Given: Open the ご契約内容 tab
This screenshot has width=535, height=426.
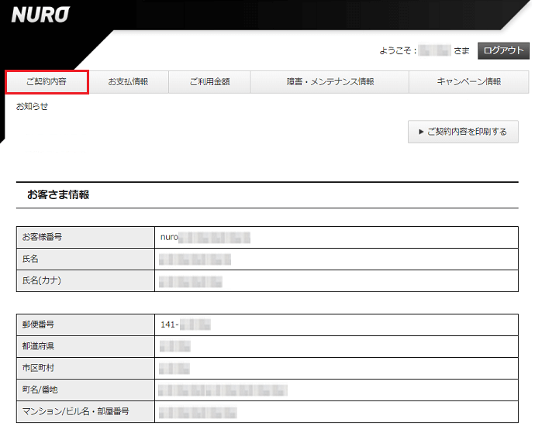Looking at the screenshot, I should [x=47, y=82].
